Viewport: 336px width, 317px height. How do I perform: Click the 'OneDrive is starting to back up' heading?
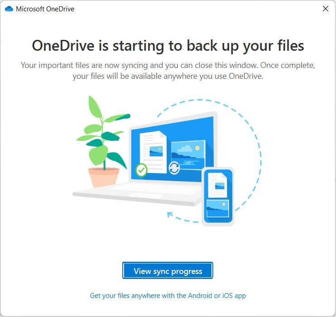coord(168,46)
